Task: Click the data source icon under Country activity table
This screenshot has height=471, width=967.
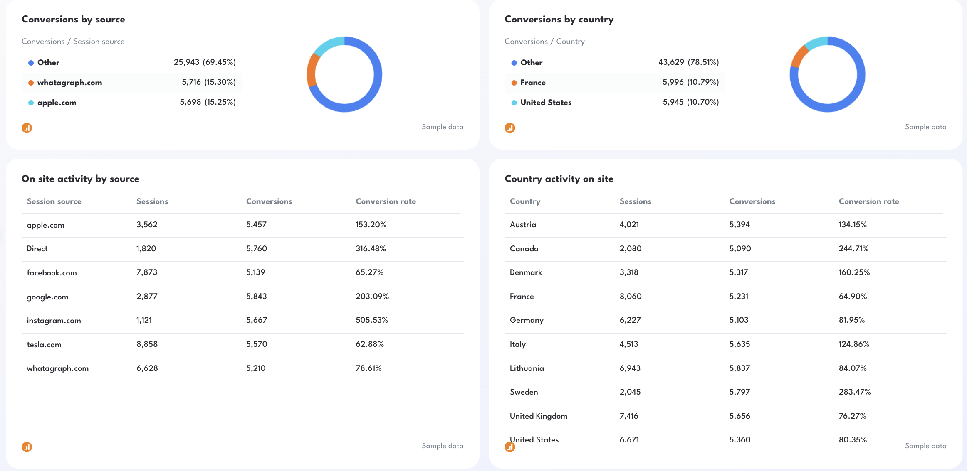Action: (x=509, y=447)
